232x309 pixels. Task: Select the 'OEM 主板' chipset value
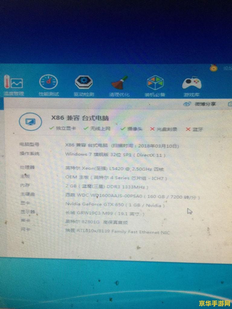[116, 178]
